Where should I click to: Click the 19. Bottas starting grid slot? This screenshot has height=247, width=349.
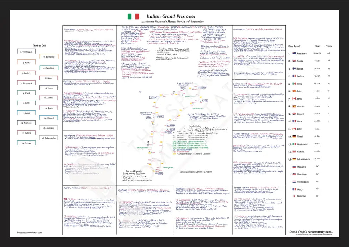click(x=27, y=143)
